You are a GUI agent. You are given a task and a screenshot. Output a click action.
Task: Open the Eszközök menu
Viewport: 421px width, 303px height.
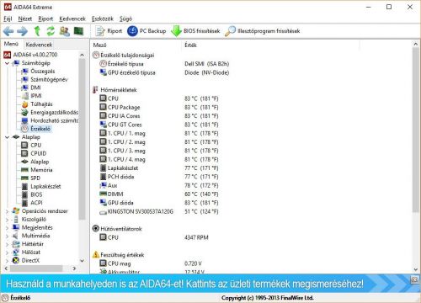pyautogui.click(x=103, y=19)
